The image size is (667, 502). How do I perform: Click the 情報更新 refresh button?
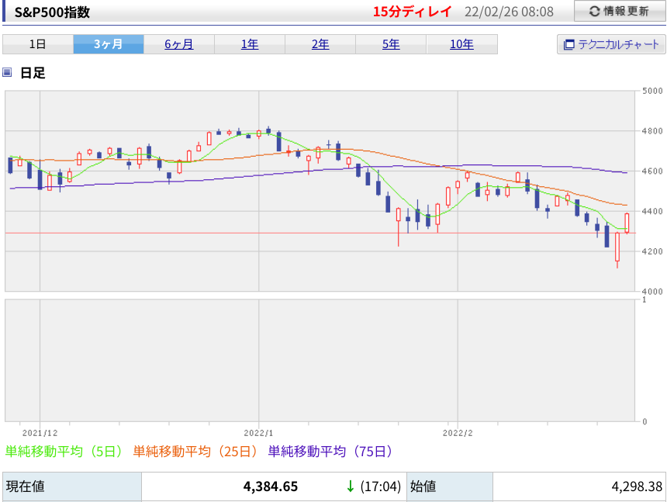[x=620, y=11]
